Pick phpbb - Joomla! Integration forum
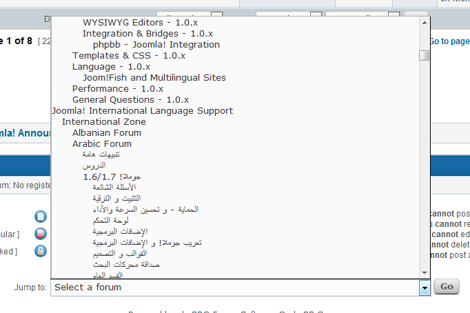 (x=156, y=44)
